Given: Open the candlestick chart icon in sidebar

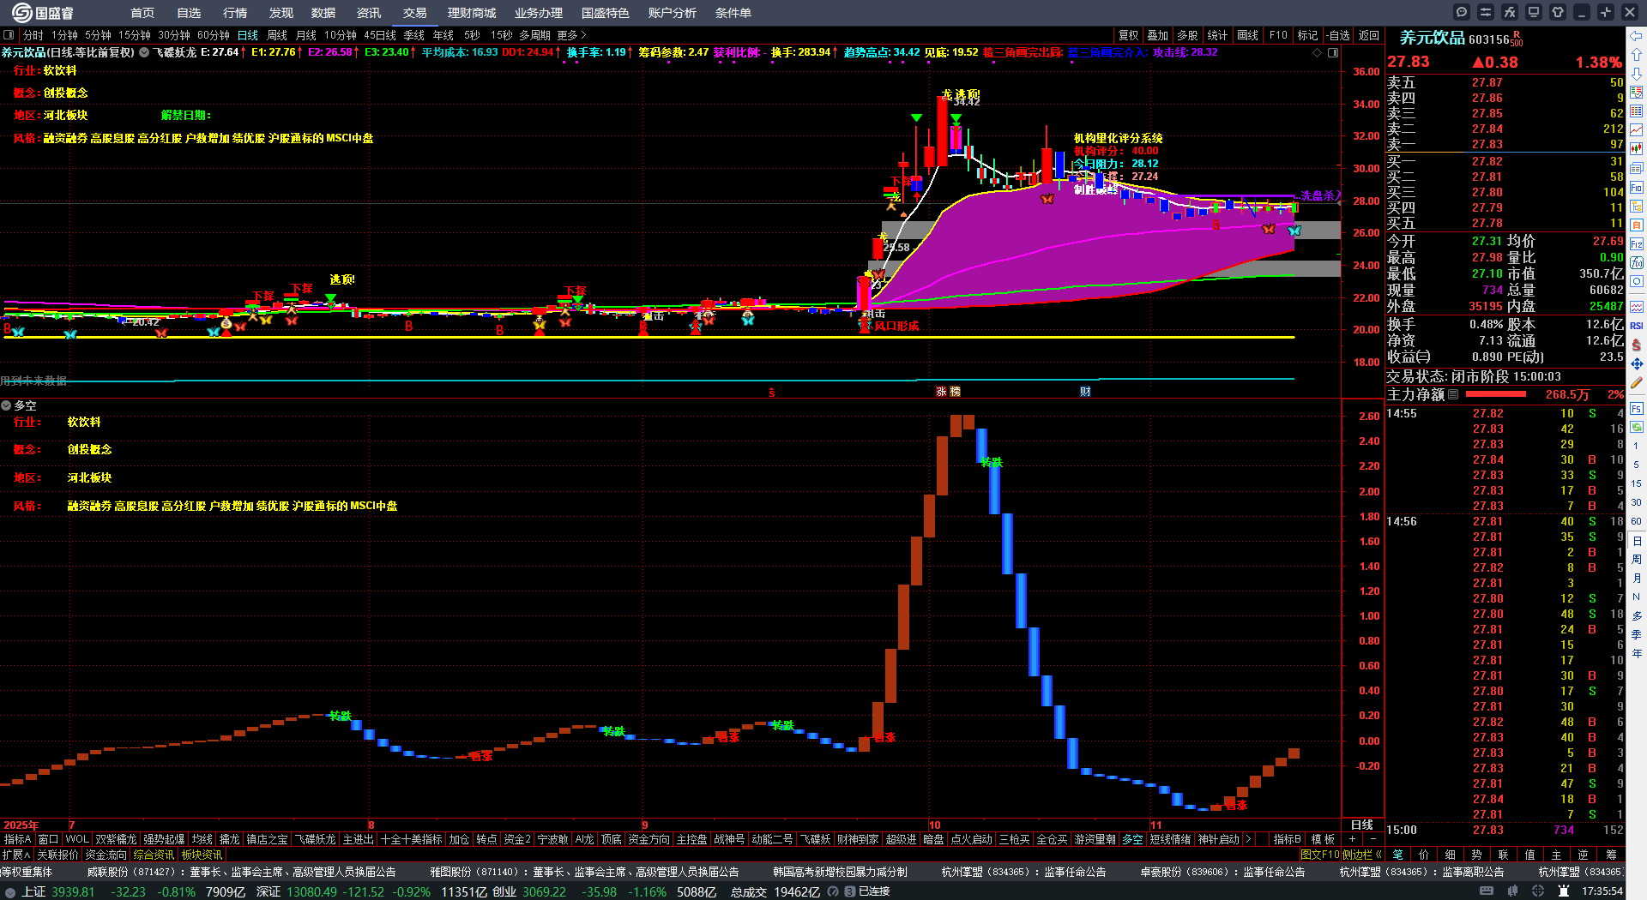Looking at the screenshot, I should 1637,149.
